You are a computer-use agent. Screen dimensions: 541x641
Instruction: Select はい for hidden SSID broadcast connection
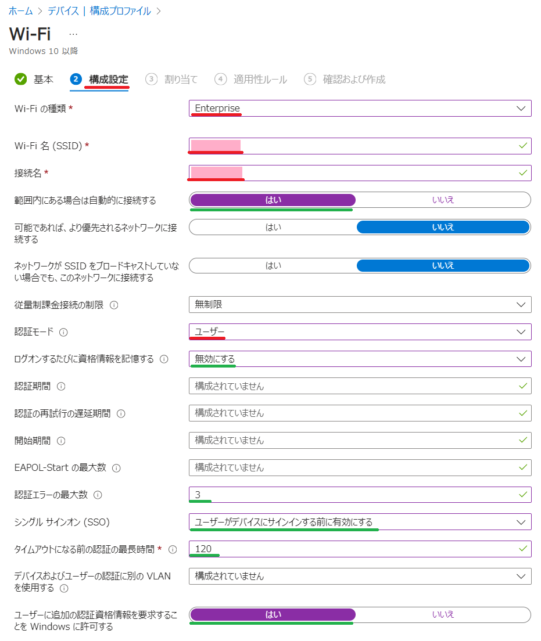point(273,266)
